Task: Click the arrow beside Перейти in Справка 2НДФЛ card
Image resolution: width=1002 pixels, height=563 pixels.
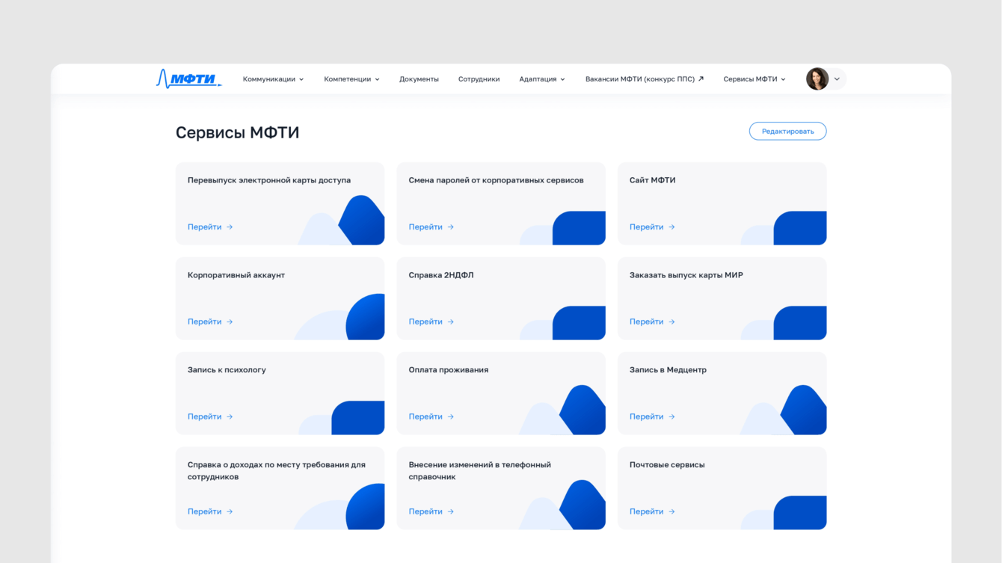Action: coord(451,322)
